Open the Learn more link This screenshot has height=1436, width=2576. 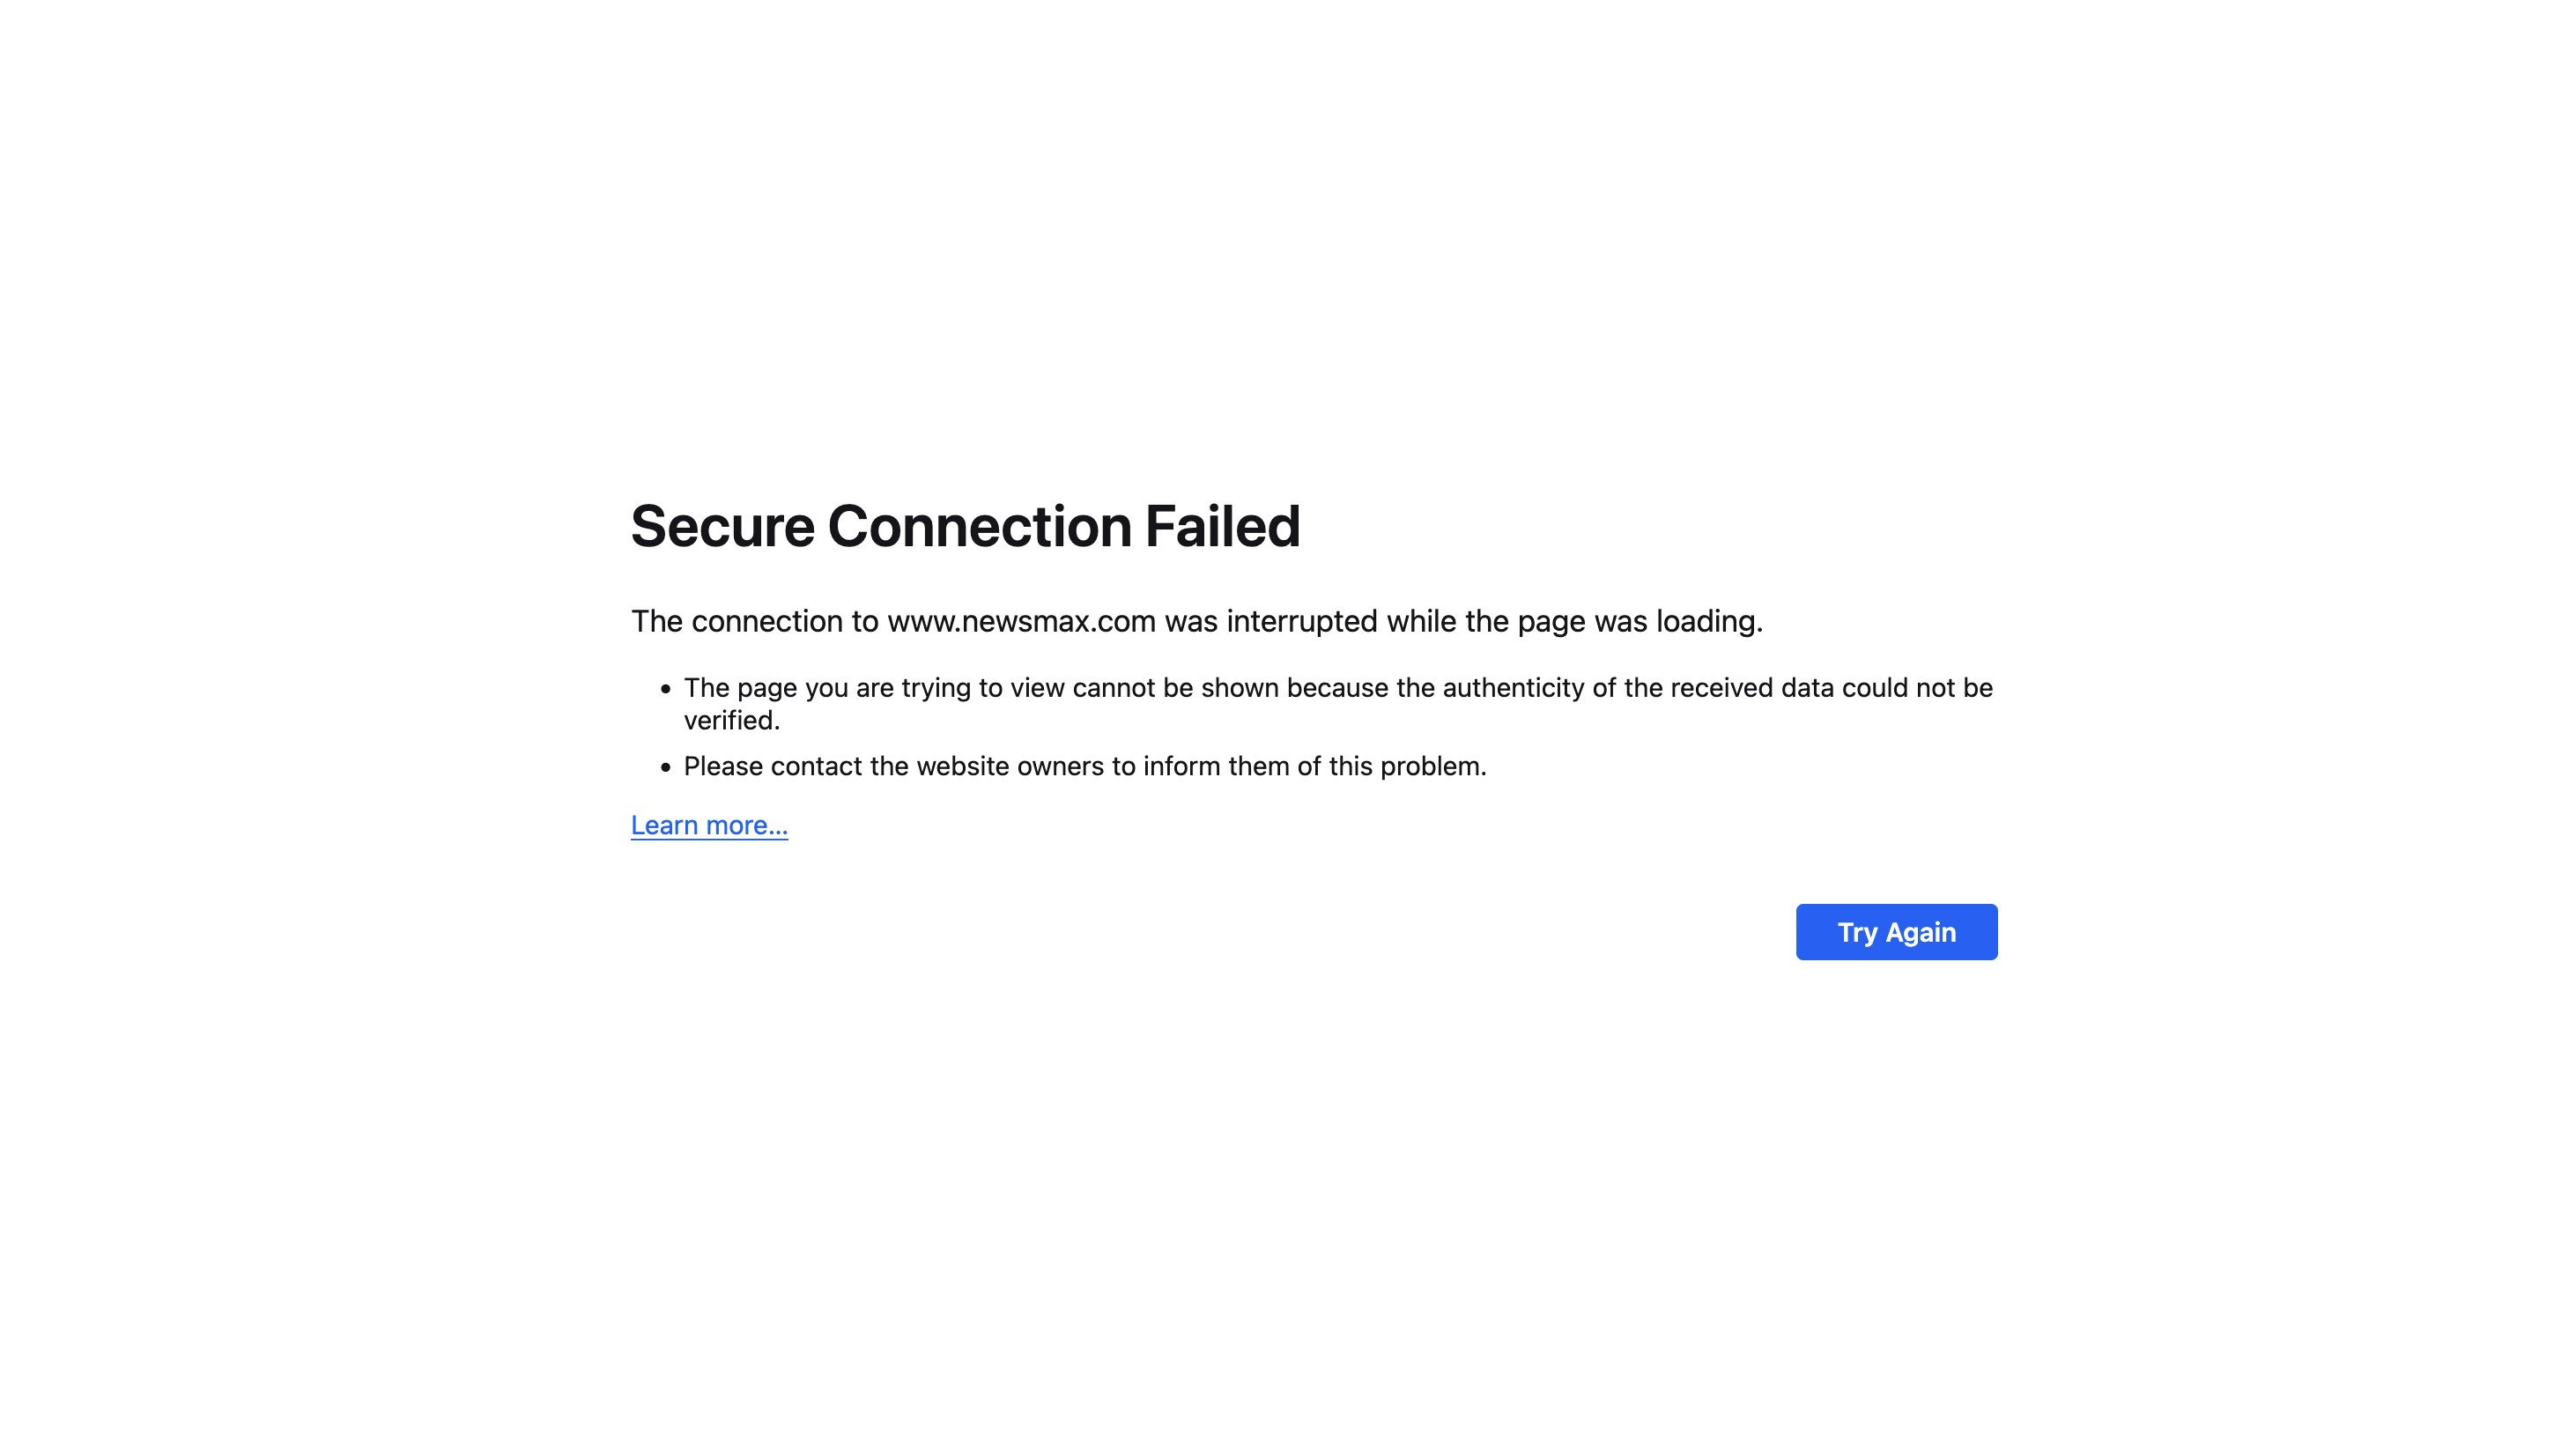tap(709, 826)
